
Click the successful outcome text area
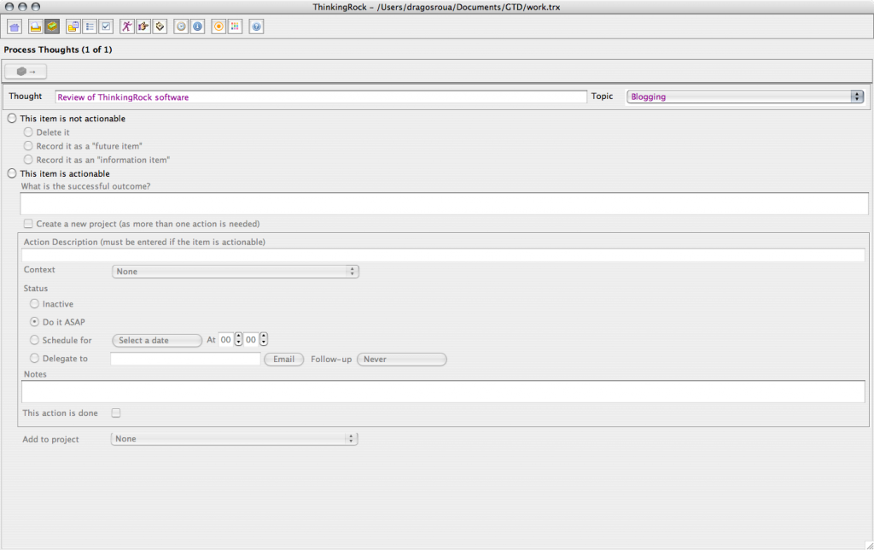(x=444, y=203)
